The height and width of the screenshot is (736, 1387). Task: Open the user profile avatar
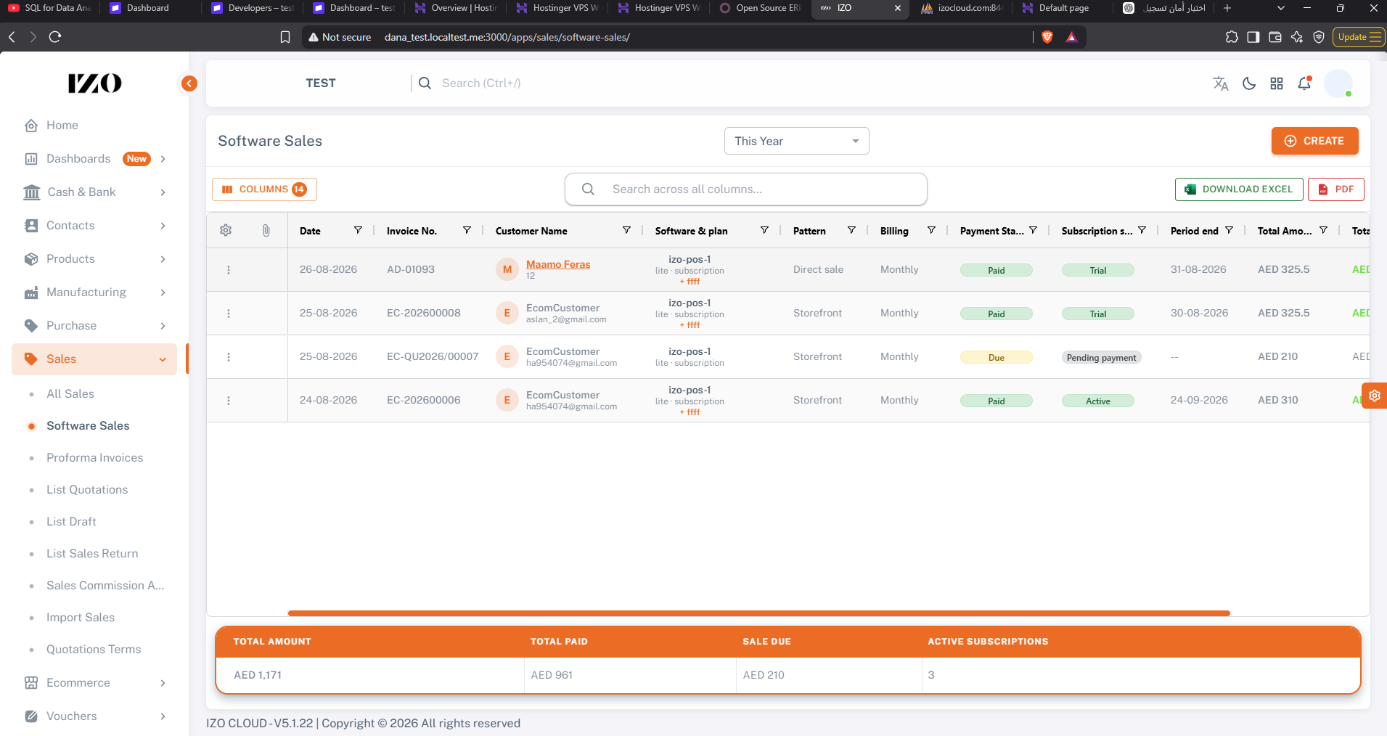(x=1338, y=83)
